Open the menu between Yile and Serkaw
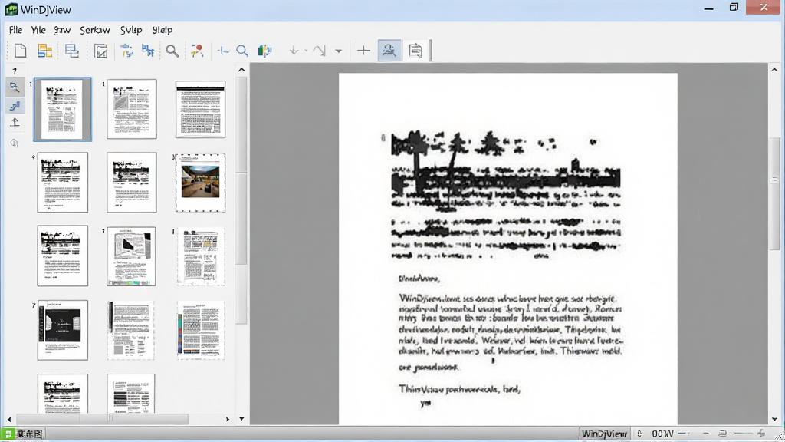This screenshot has width=785, height=442. coord(62,30)
